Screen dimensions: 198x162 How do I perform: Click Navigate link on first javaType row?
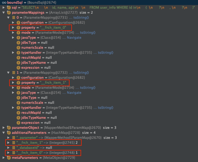point(74,38)
